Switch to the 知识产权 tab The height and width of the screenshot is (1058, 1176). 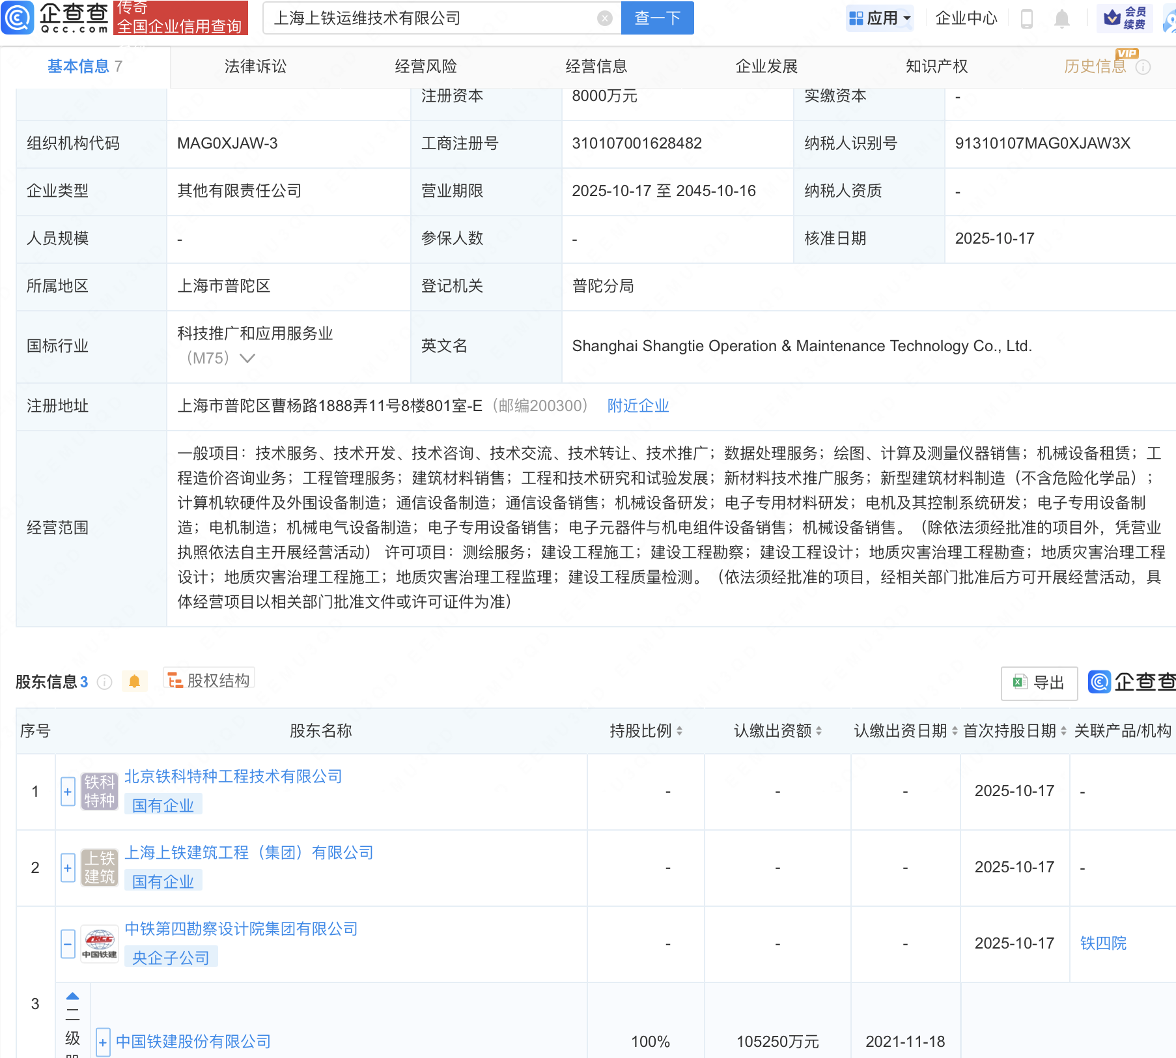(936, 66)
